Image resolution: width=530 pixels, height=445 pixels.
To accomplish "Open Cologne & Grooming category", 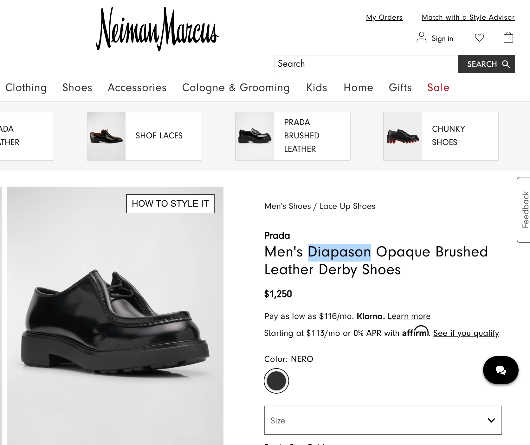I will [x=236, y=88].
